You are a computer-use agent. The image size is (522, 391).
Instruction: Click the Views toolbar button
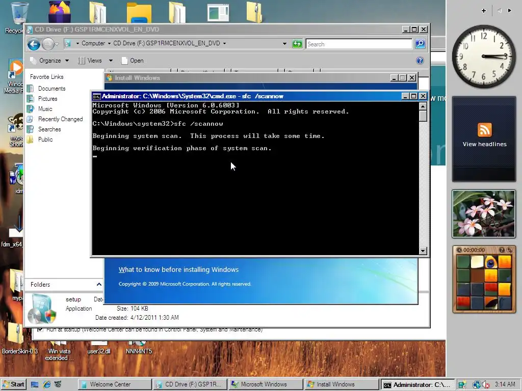pos(91,61)
